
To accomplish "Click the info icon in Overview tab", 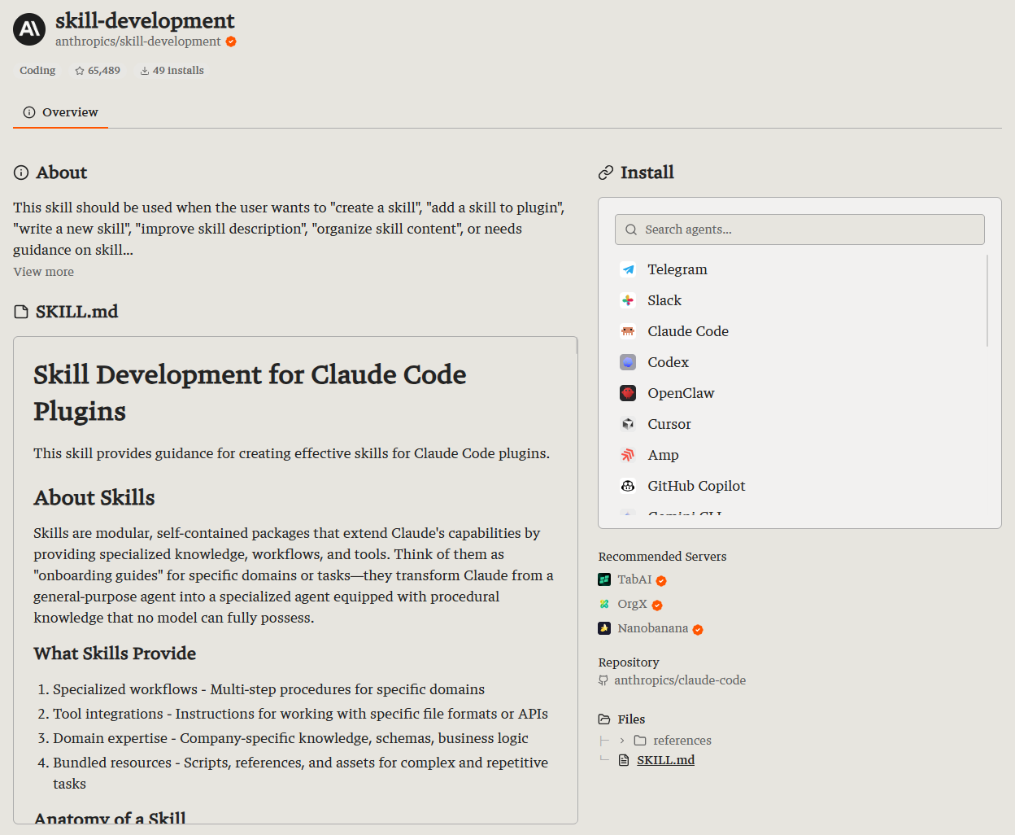I will pos(29,112).
